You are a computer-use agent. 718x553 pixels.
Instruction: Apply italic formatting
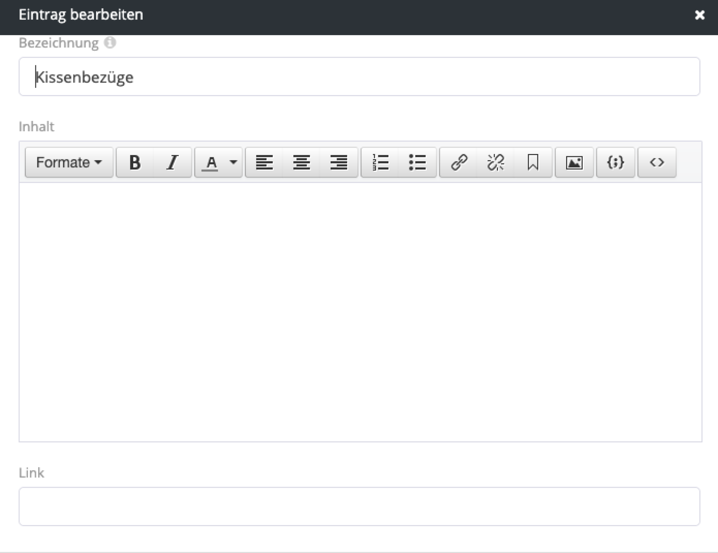172,162
